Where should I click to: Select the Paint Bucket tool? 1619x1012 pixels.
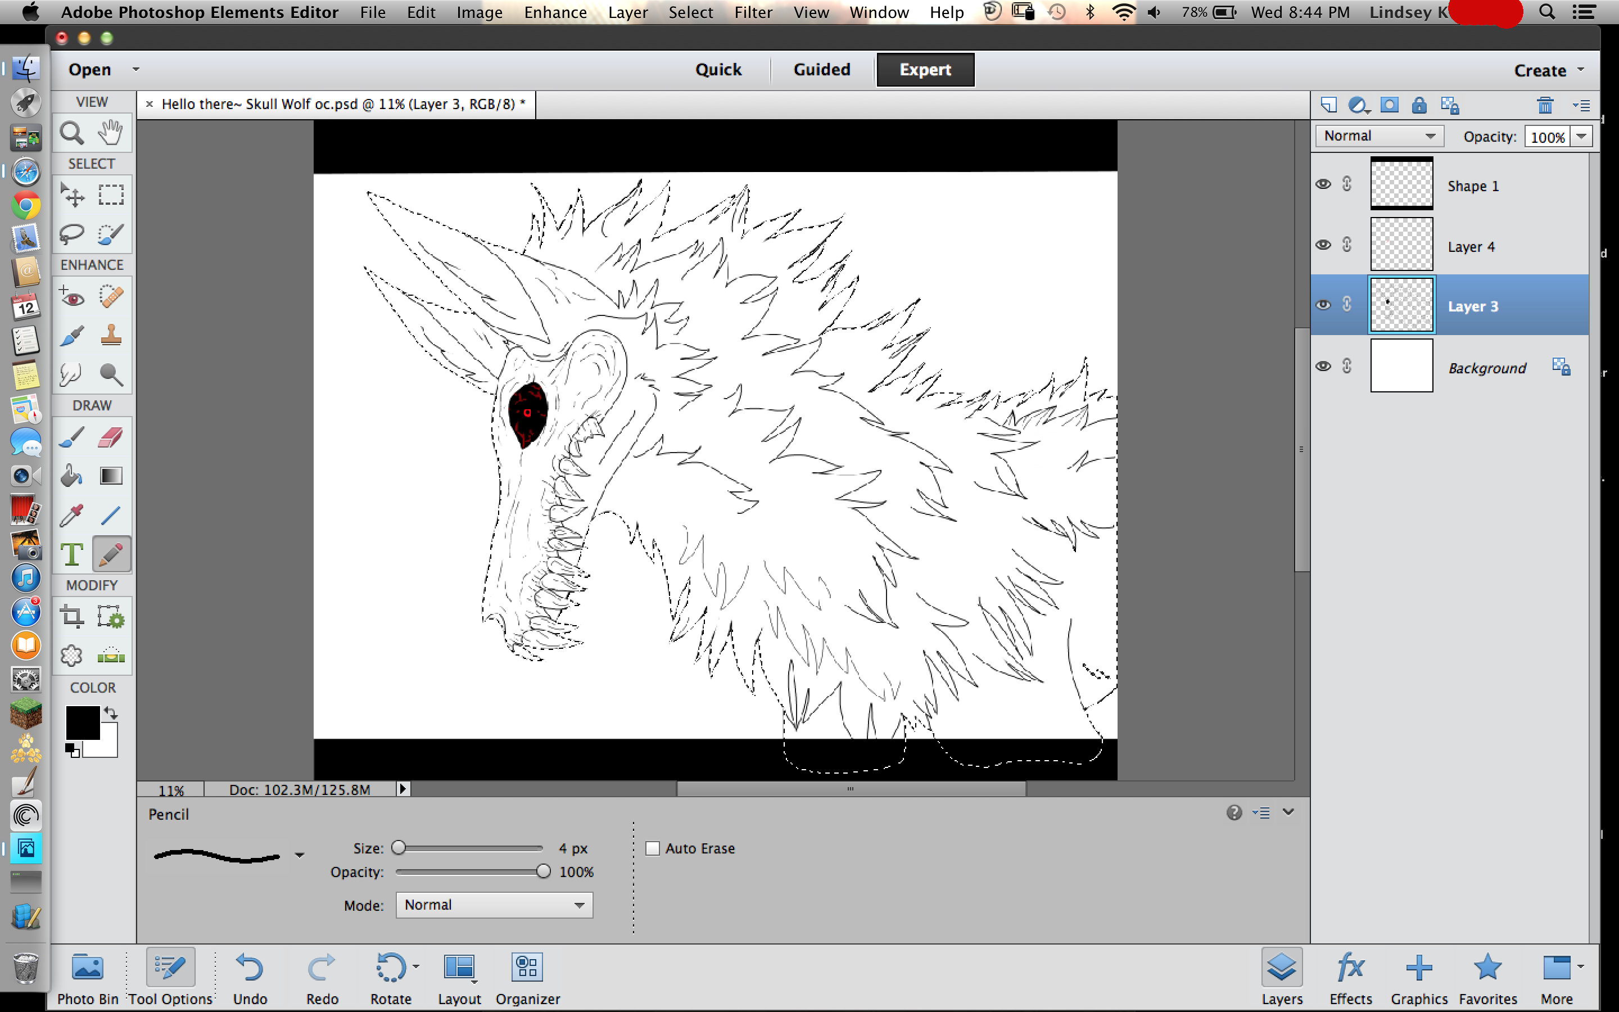[x=71, y=476]
